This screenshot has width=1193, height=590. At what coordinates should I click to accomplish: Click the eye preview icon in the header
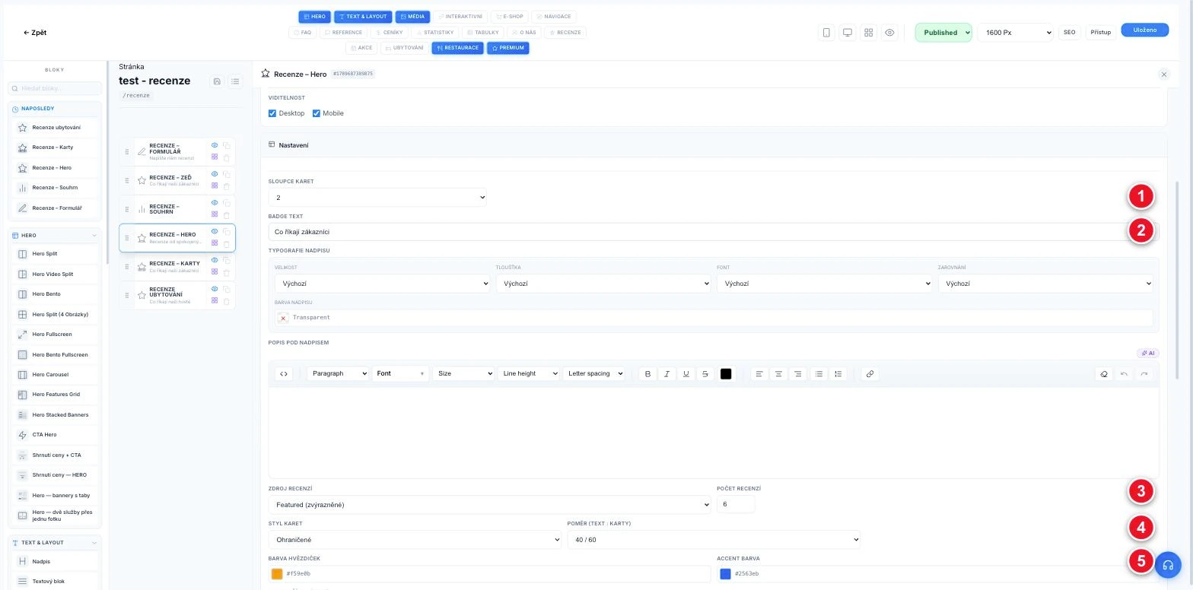[x=889, y=33]
